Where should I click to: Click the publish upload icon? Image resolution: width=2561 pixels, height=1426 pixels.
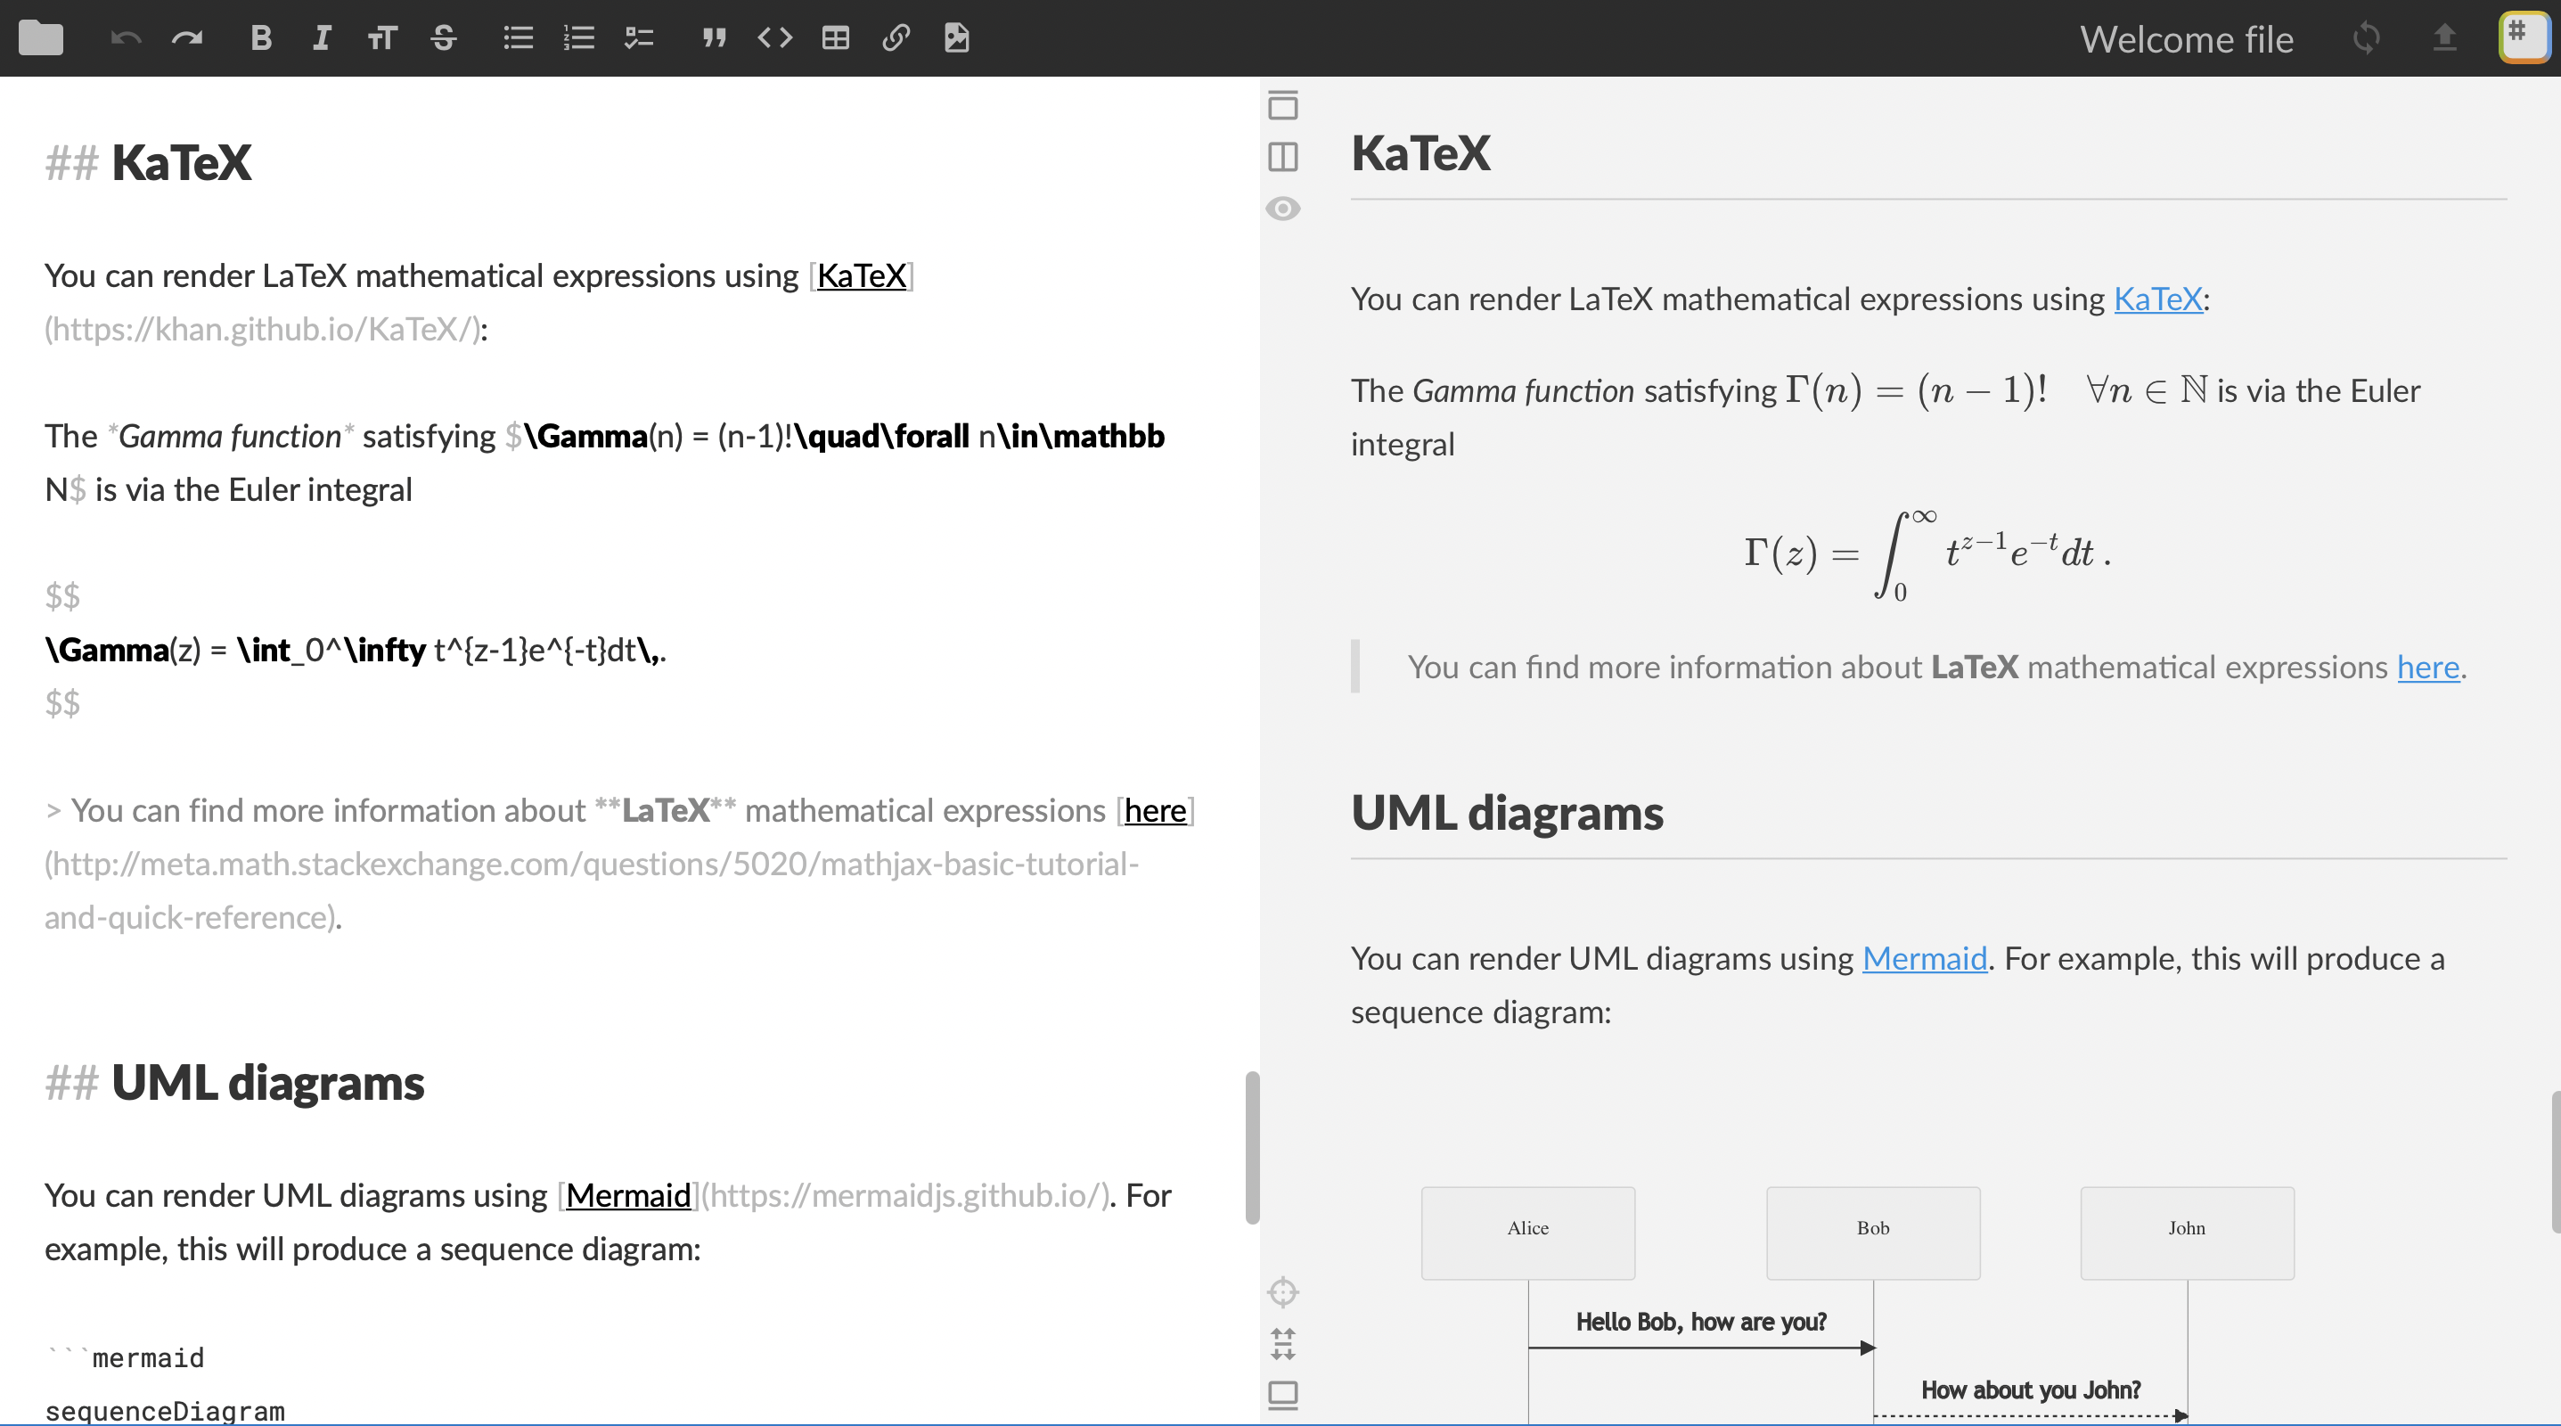point(2444,37)
